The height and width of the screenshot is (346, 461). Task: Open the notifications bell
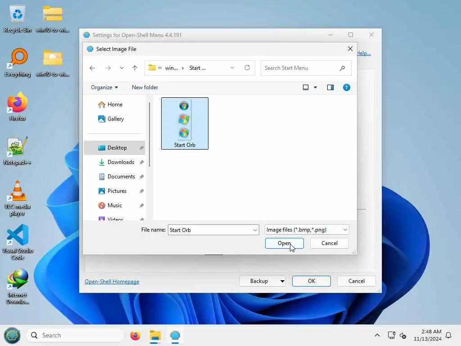click(x=448, y=335)
